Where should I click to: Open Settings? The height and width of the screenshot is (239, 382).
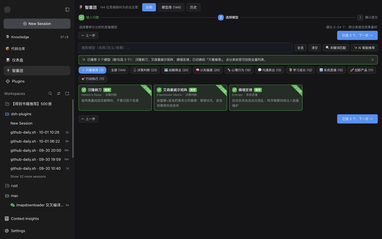[x=37, y=231]
